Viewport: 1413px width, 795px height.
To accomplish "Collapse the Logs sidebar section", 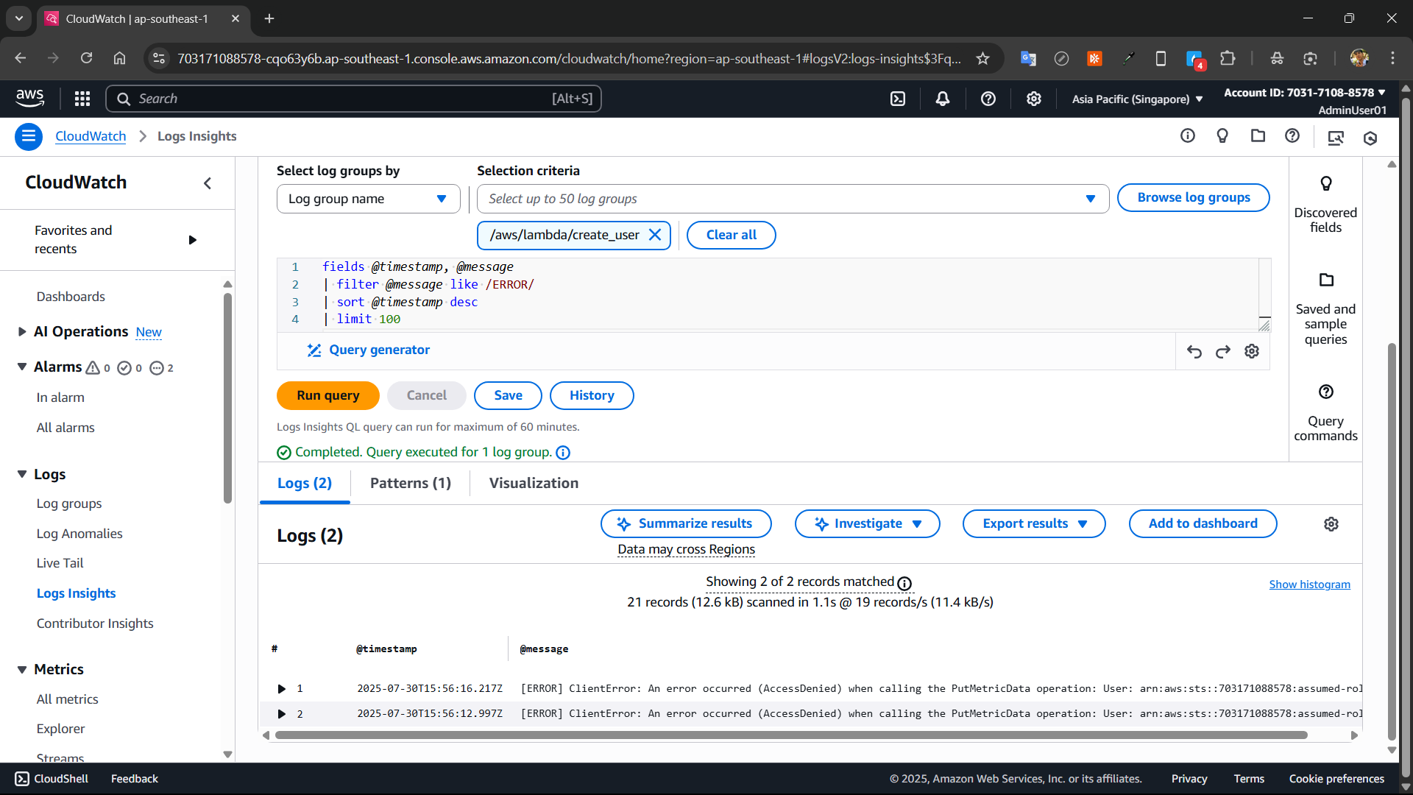I will 22,474.
